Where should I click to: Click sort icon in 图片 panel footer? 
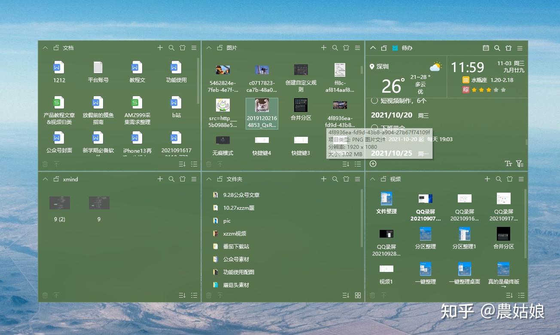tap(346, 164)
